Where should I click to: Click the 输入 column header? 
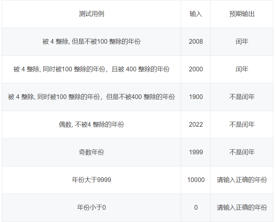click(196, 14)
